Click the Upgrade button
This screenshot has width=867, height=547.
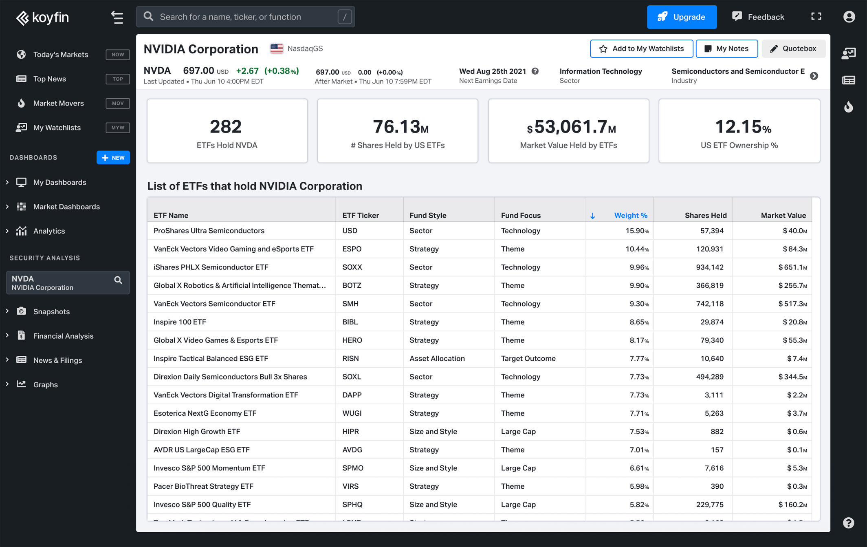682,17
